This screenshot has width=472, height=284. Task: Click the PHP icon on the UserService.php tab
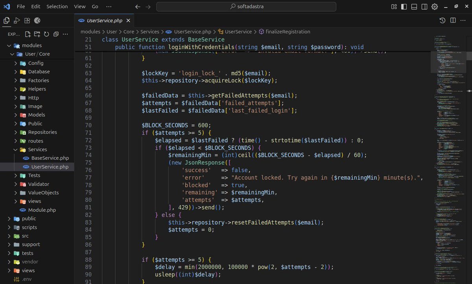pyautogui.click(x=81, y=20)
